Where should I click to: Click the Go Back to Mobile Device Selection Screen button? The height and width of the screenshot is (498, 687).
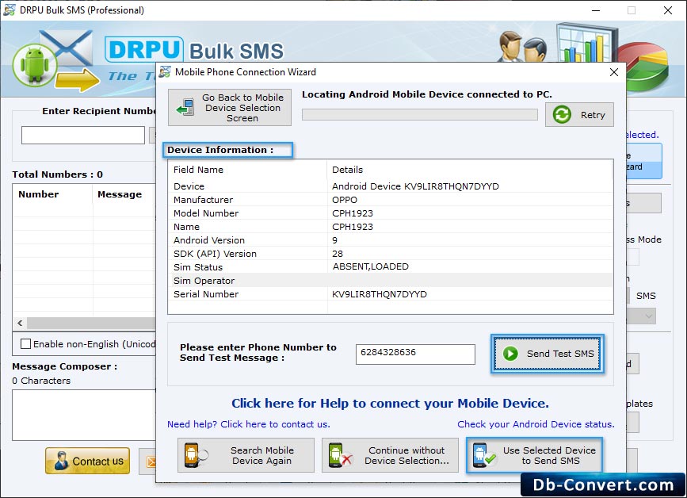click(230, 108)
